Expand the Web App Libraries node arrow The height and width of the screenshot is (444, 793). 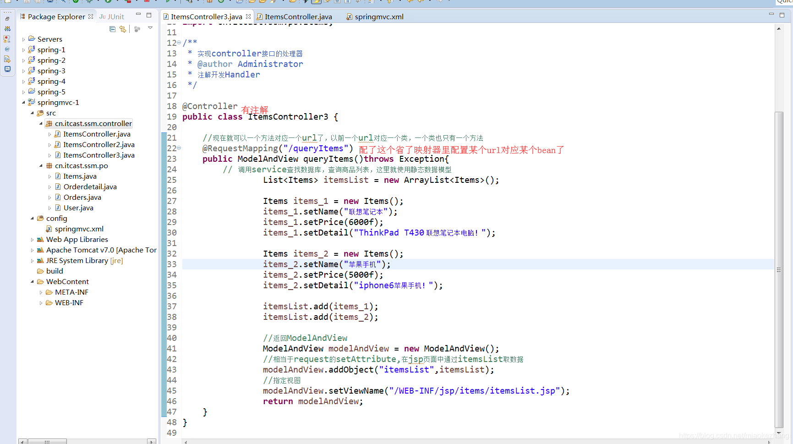coord(32,240)
